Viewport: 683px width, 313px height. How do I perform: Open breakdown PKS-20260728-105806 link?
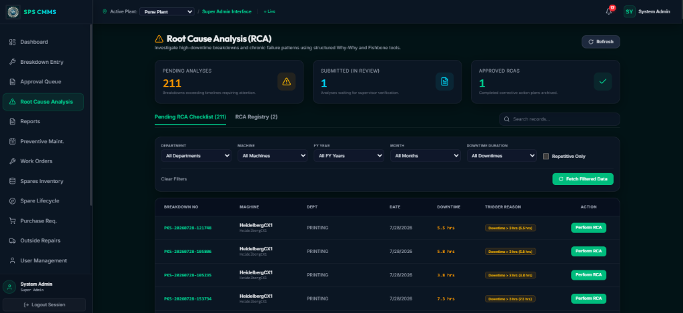tap(187, 252)
